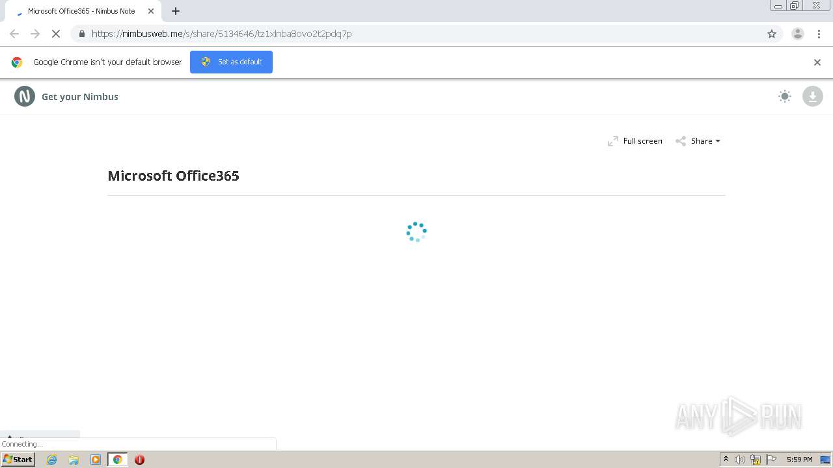
Task: Open the volume control tray icon
Action: 740,460
